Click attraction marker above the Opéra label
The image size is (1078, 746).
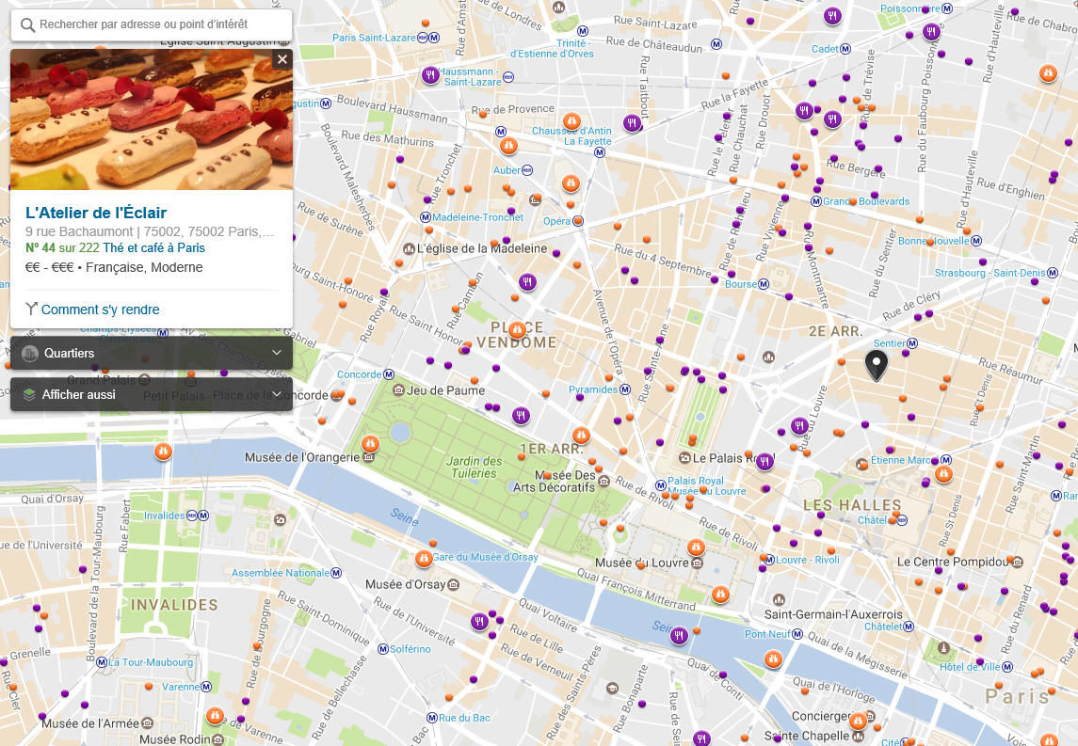pos(571,183)
